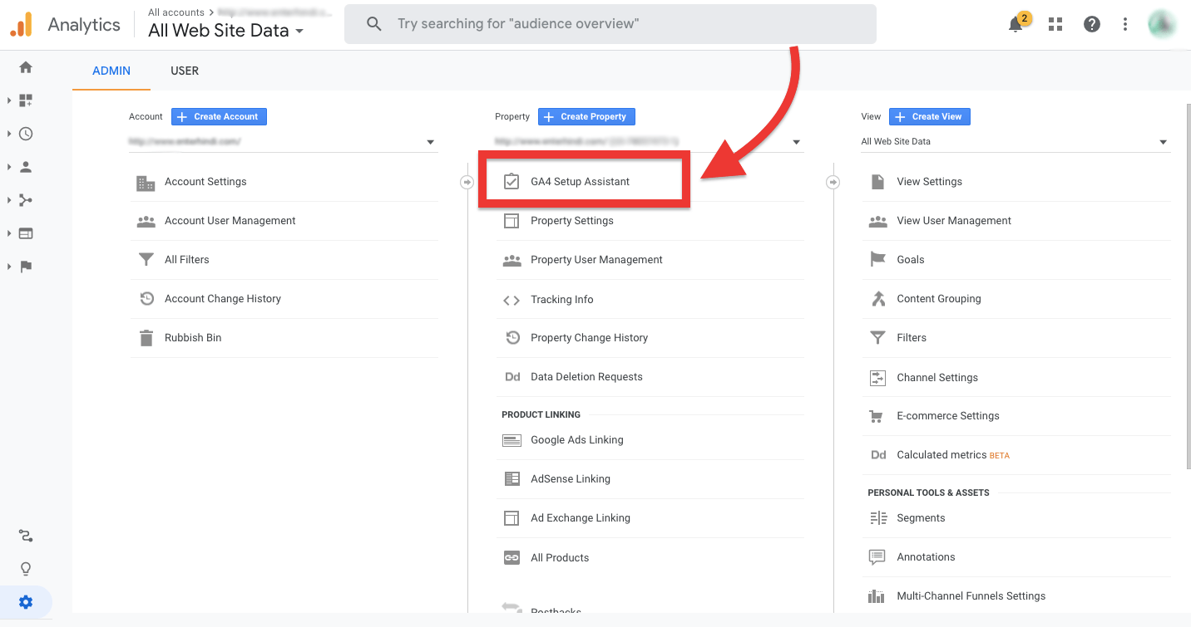1191x627 pixels.
Task: Click the profile avatar
Action: coord(1161,24)
